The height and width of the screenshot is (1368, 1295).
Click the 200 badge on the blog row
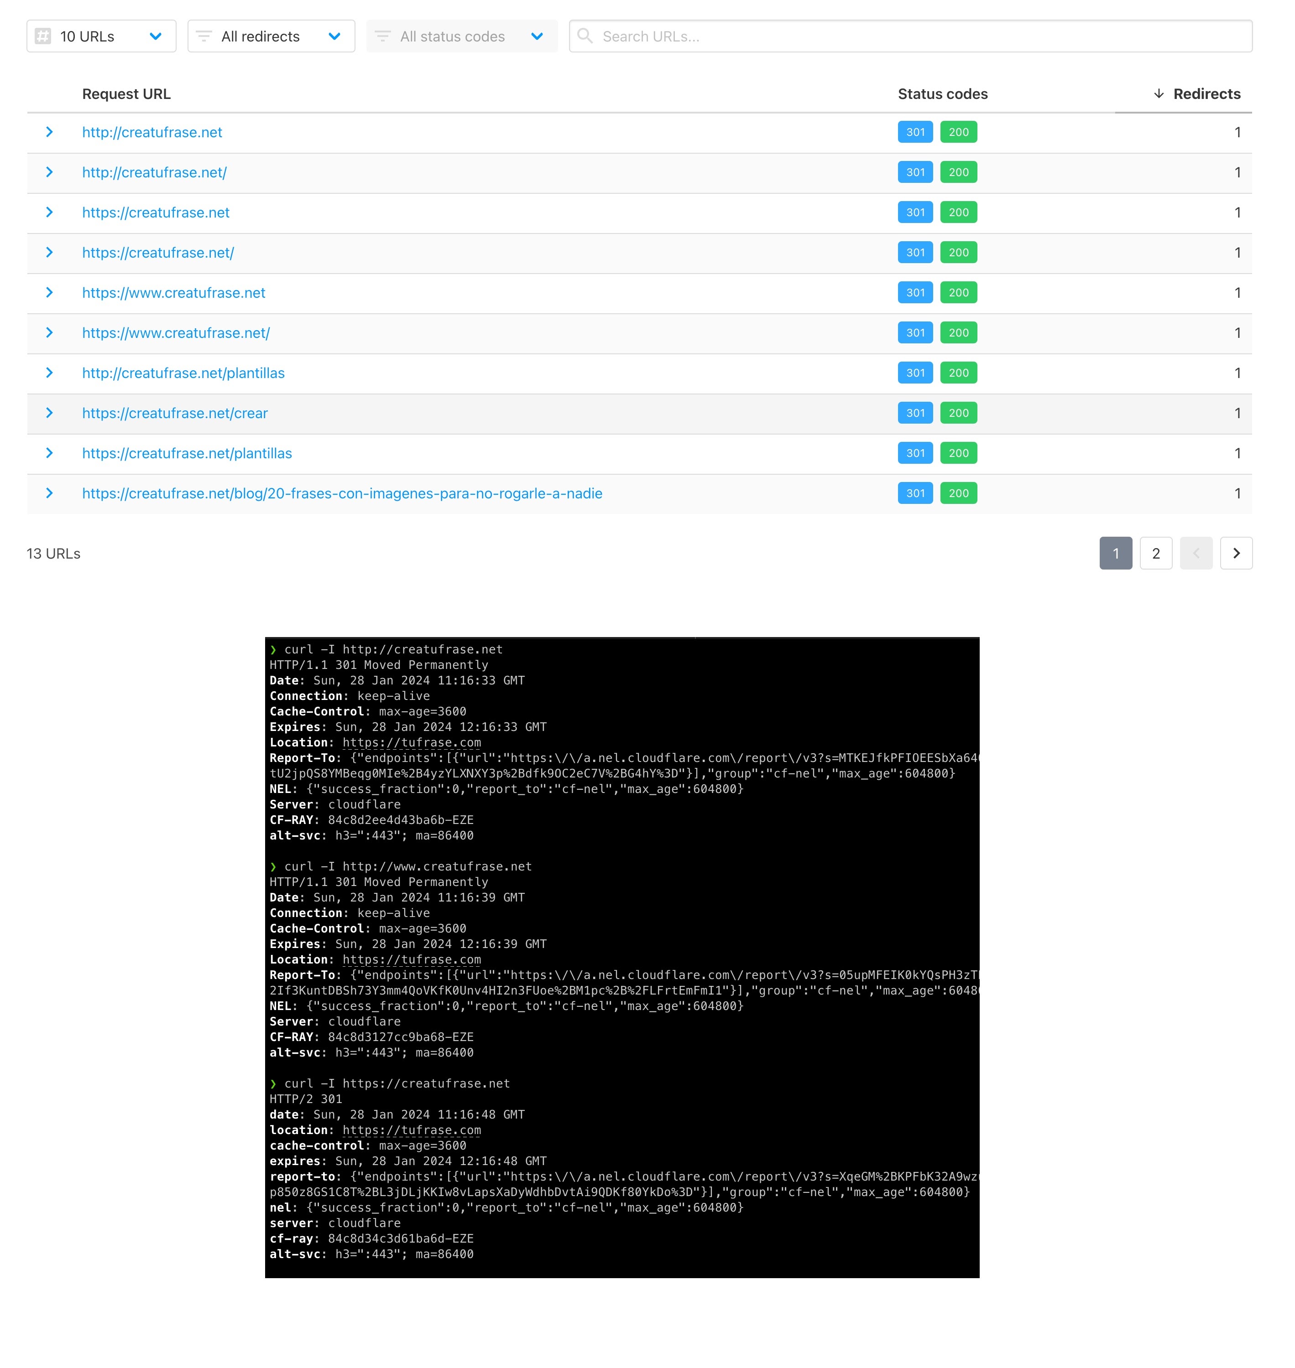959,493
